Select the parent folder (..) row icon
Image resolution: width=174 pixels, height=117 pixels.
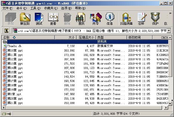point(5,42)
